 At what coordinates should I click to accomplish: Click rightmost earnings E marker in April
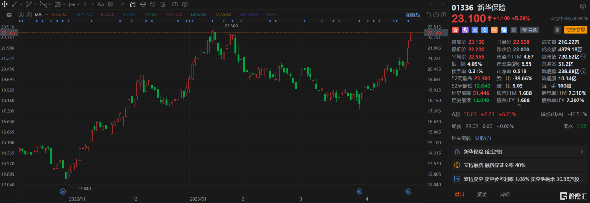pos(408,191)
